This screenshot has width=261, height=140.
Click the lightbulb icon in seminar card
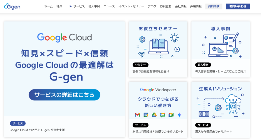point(174,38)
